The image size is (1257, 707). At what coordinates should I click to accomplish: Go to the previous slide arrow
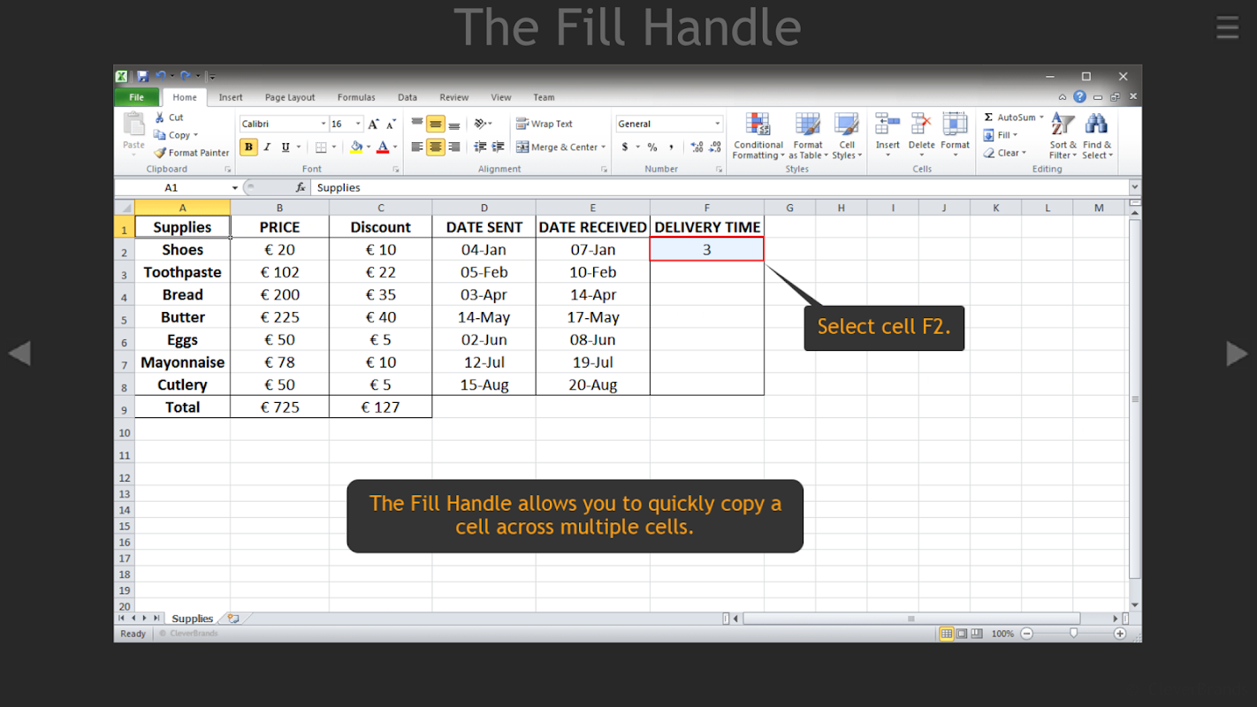click(x=19, y=353)
